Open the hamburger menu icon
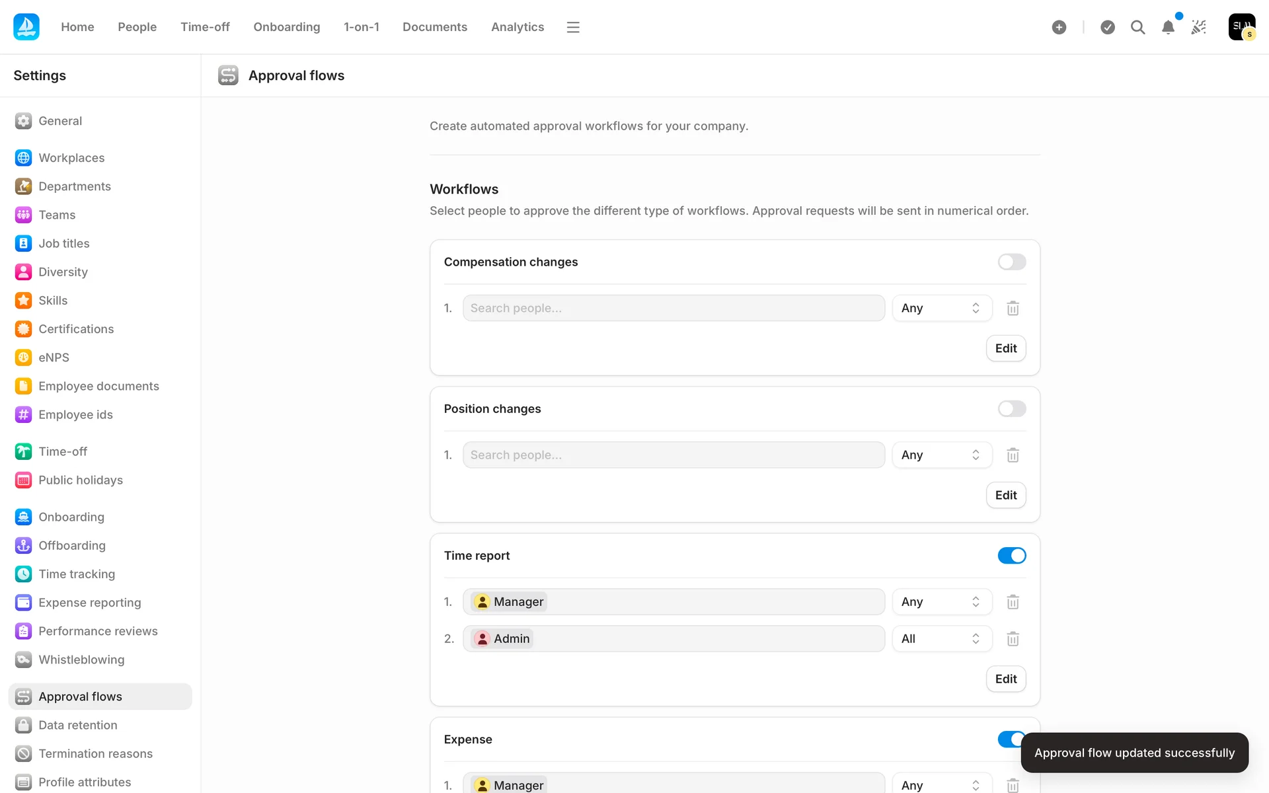 (x=573, y=27)
